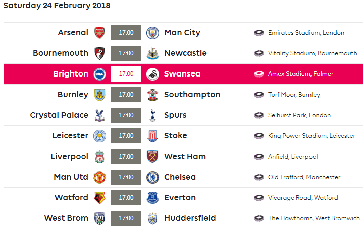Click the Chelsea club badge

tap(152, 177)
